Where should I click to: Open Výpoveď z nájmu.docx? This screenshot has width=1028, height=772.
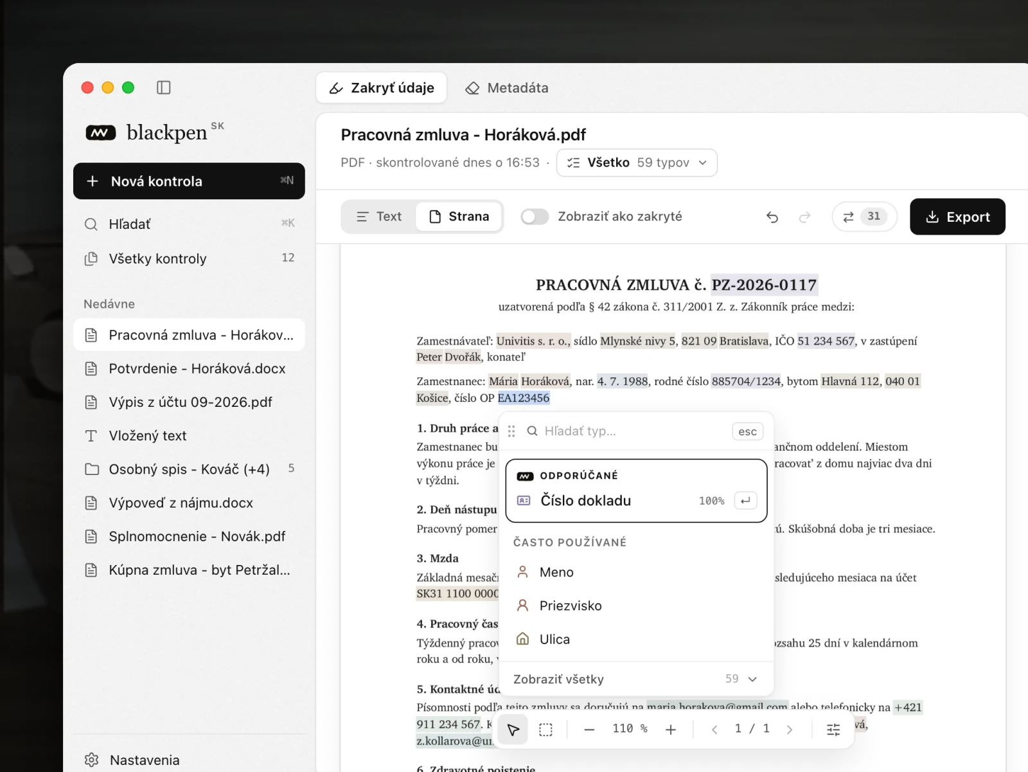click(189, 503)
